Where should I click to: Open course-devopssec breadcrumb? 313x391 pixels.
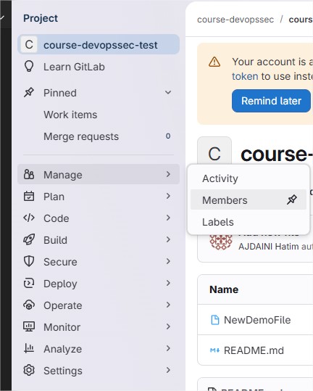[235, 20]
